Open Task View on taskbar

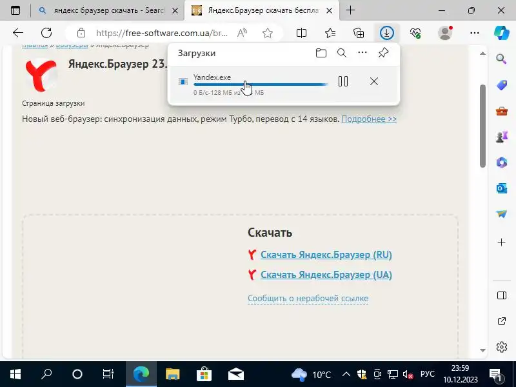pos(108,374)
